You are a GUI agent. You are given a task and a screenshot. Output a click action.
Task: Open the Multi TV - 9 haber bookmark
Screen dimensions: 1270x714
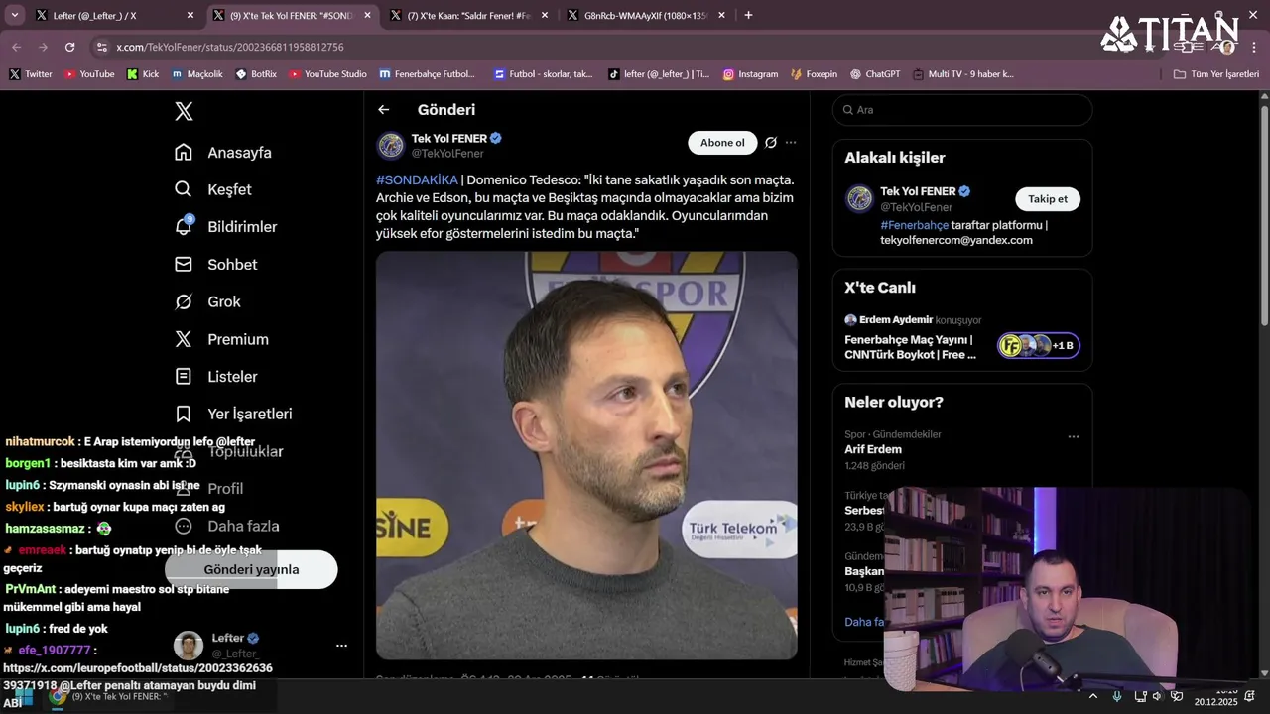click(x=962, y=74)
